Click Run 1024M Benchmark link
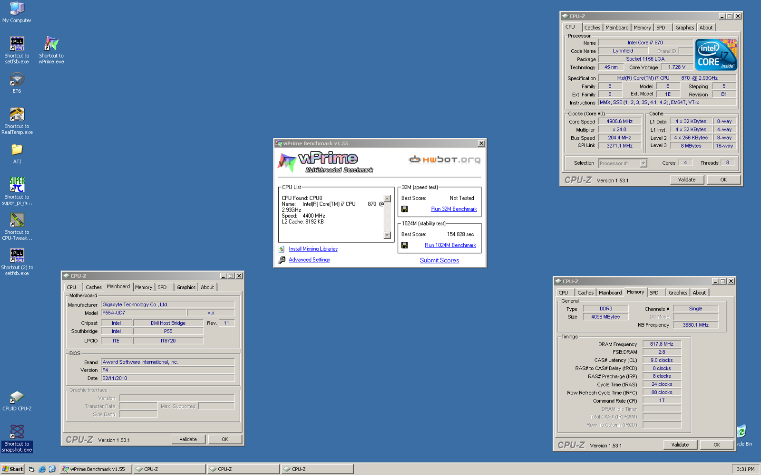 [450, 245]
